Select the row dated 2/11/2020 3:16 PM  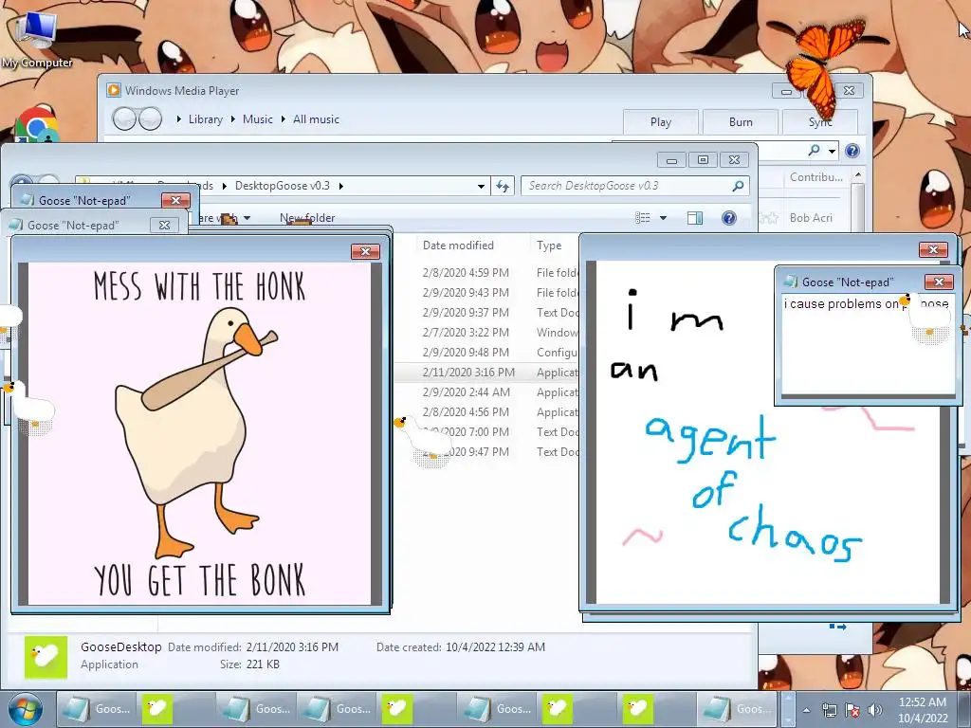click(486, 372)
